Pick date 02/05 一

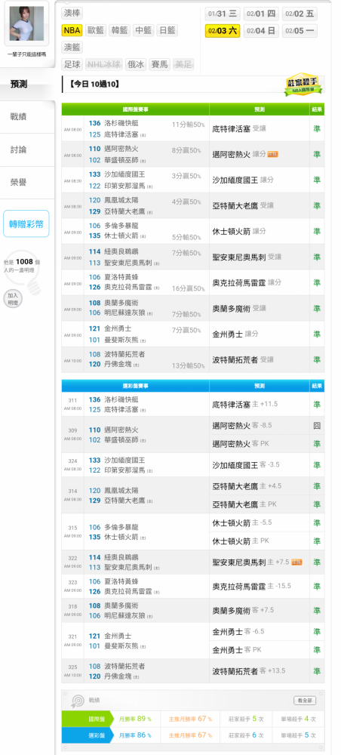300,31
